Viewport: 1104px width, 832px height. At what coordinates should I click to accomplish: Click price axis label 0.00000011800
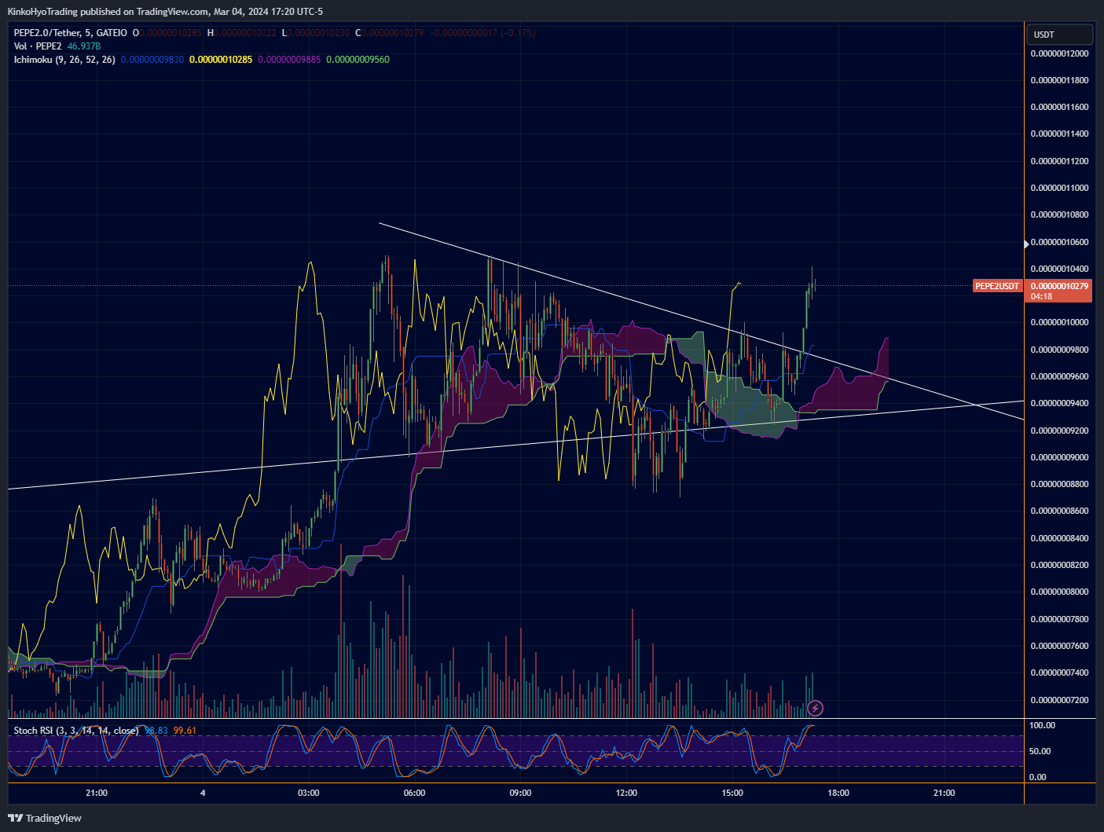(x=1059, y=80)
